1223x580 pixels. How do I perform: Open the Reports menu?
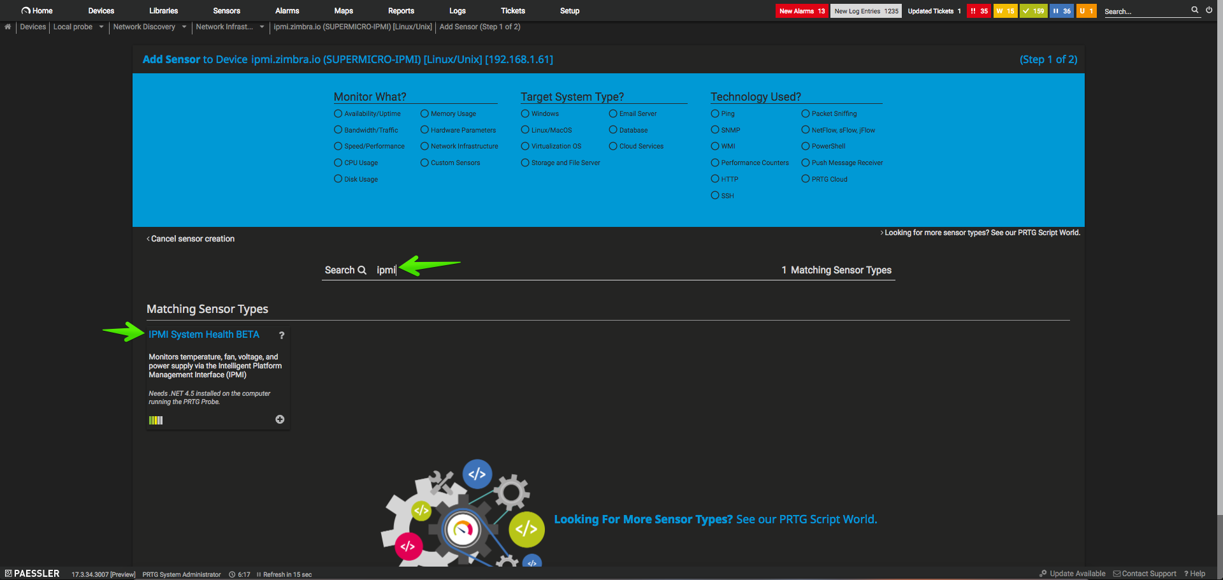(x=402, y=11)
